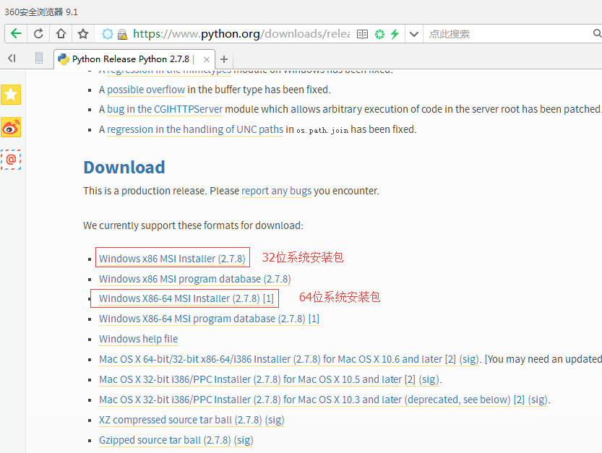Download XZ compressed source tar ball
The width and height of the screenshot is (602, 453).
tap(181, 420)
